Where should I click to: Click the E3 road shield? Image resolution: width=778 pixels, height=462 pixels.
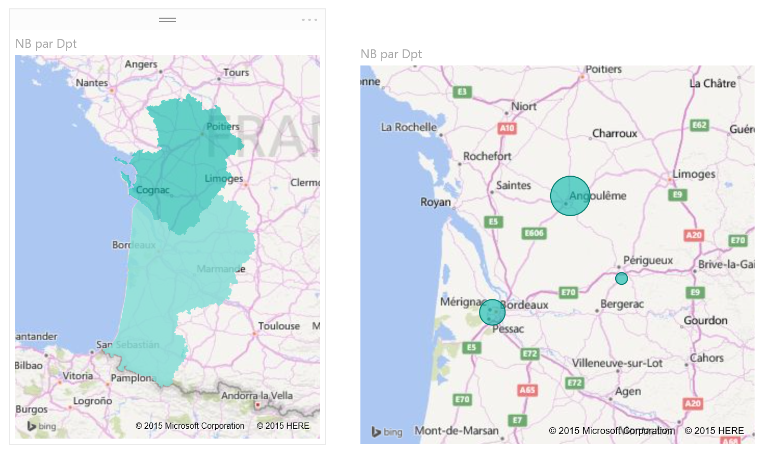point(462,91)
